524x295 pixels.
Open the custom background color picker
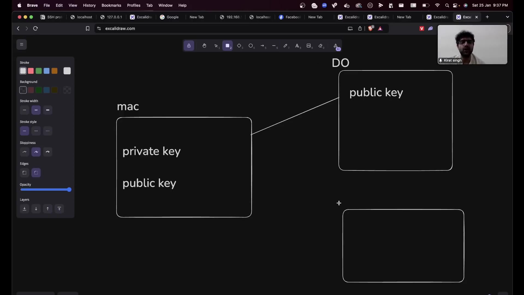(x=67, y=90)
